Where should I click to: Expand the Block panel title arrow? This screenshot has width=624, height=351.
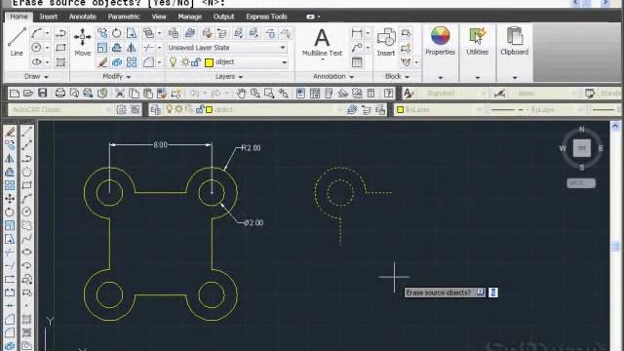click(408, 77)
